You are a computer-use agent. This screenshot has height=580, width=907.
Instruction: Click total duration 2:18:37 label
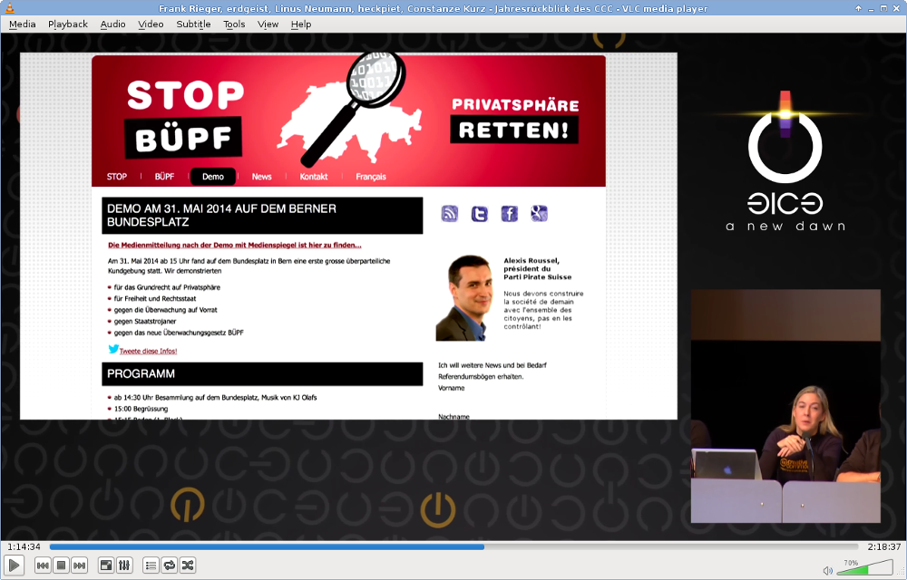coord(883,546)
